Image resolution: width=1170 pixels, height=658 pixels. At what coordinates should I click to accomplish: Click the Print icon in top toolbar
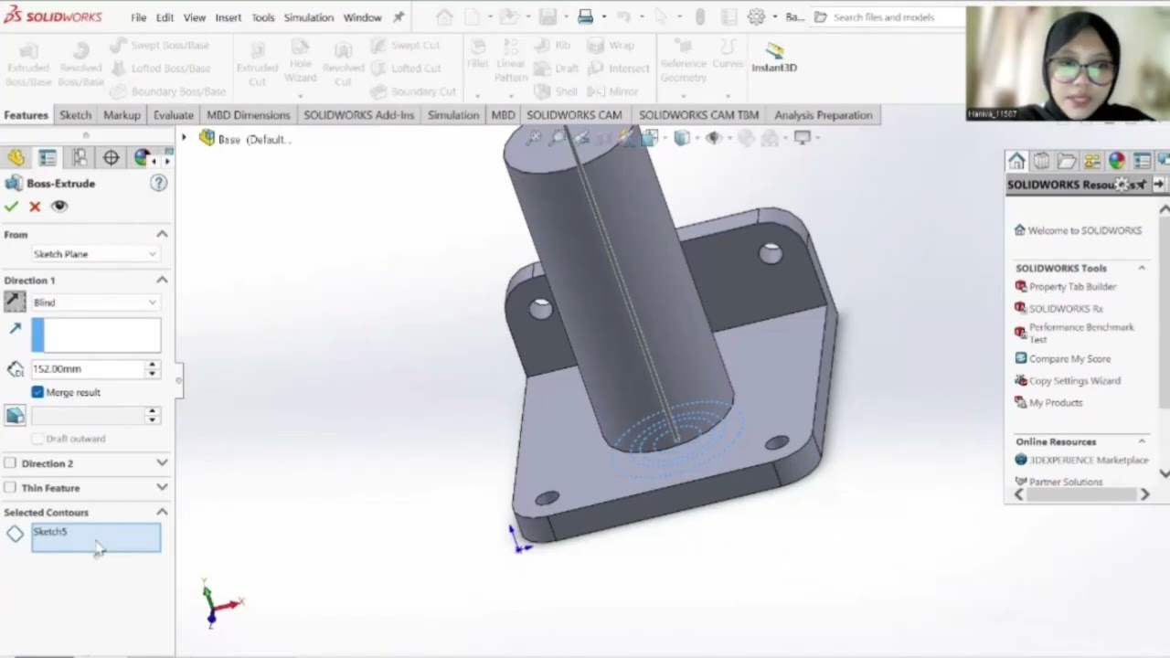pyautogui.click(x=586, y=16)
